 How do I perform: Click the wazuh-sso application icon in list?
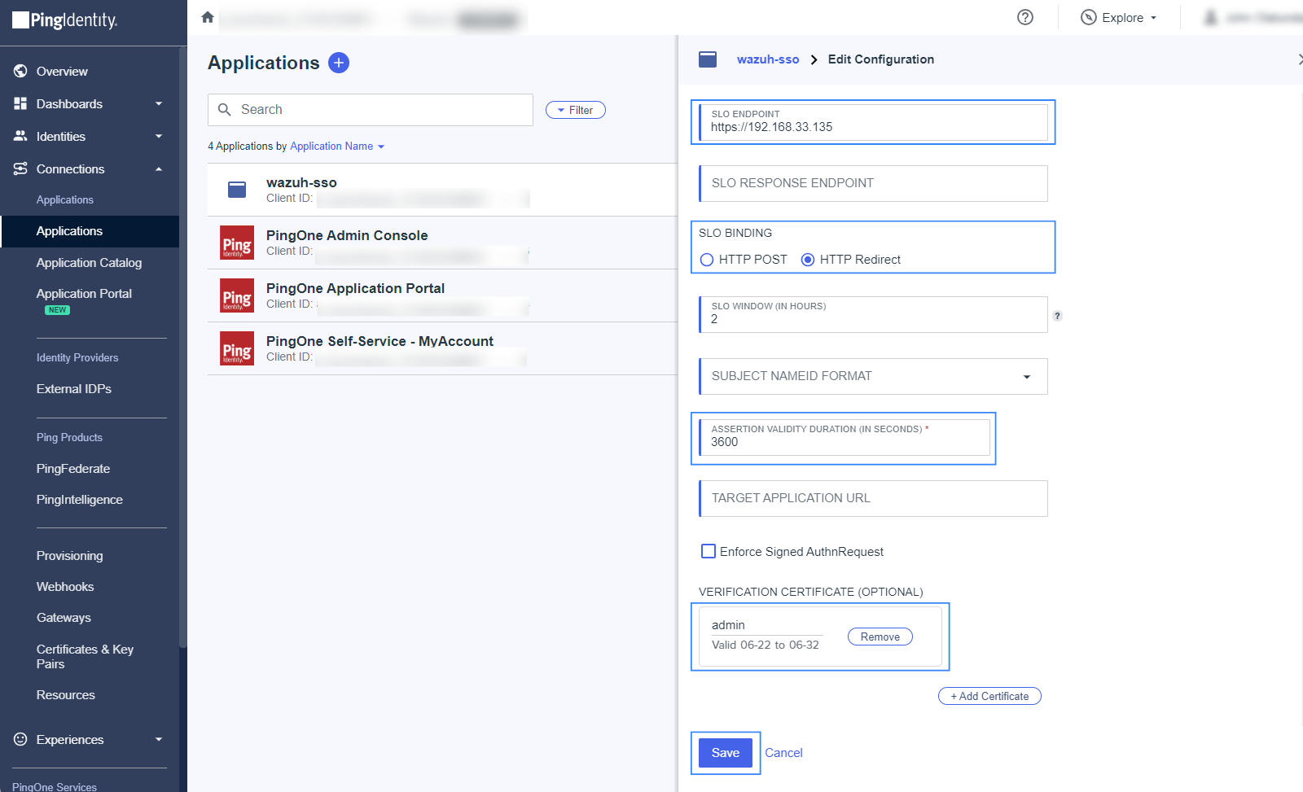point(237,190)
